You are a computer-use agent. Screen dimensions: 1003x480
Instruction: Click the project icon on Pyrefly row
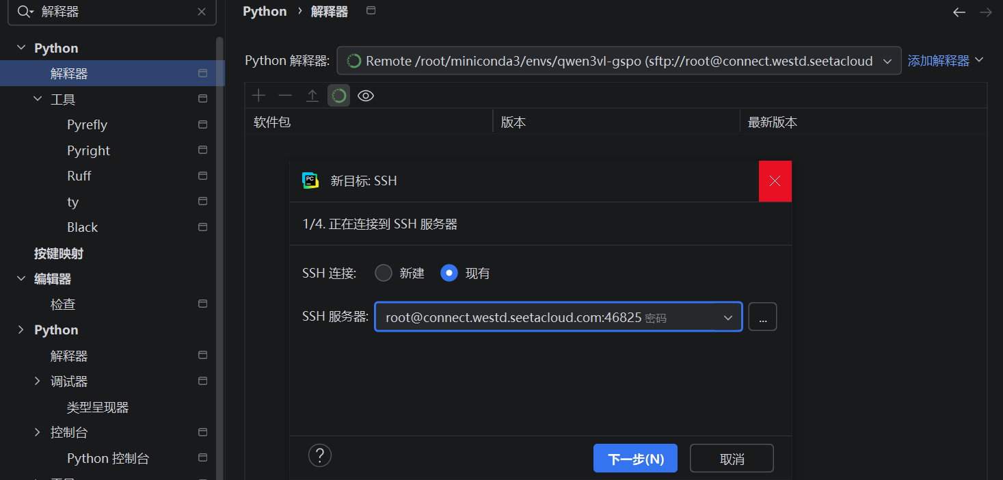pyautogui.click(x=202, y=124)
